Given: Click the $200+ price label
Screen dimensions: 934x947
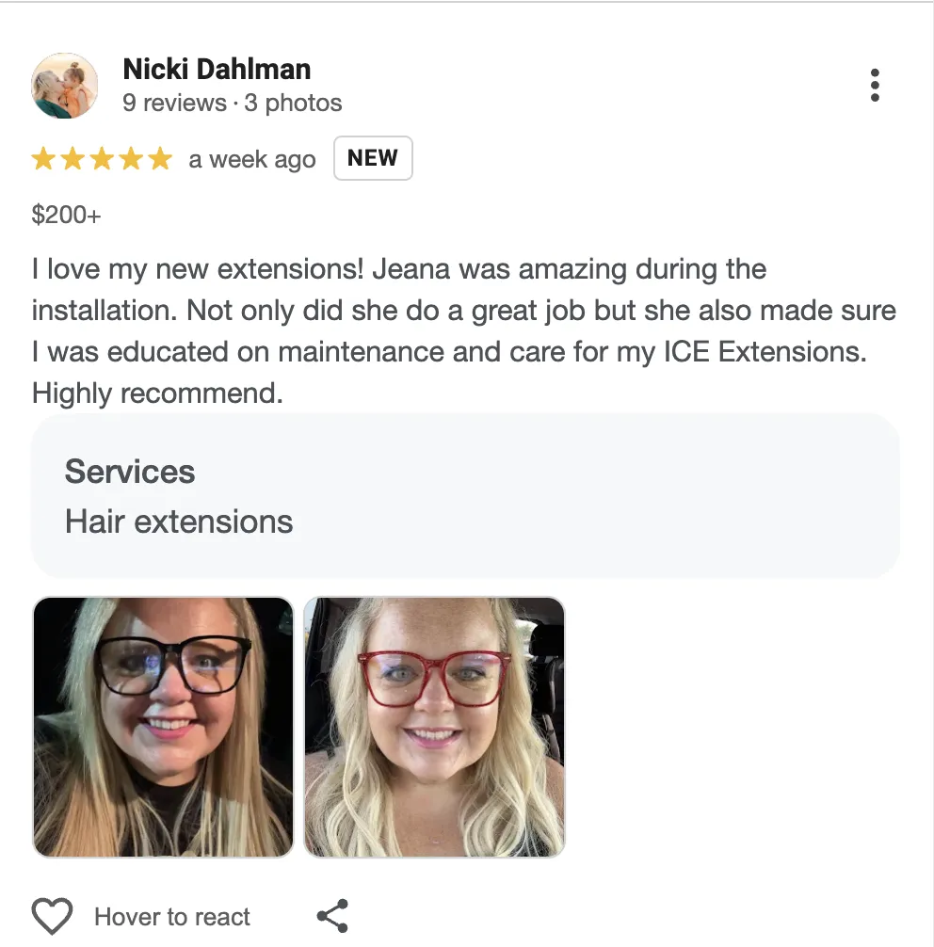Looking at the screenshot, I should pos(67,215).
